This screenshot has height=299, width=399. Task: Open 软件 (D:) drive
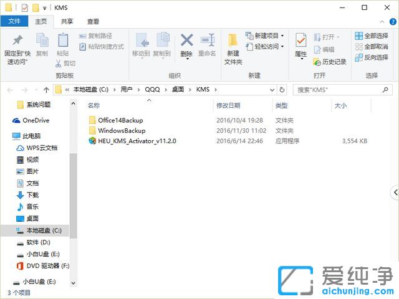pyautogui.click(x=34, y=242)
